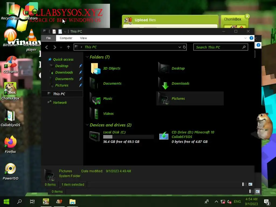Select Local Disk (C:) drive

tap(121, 137)
